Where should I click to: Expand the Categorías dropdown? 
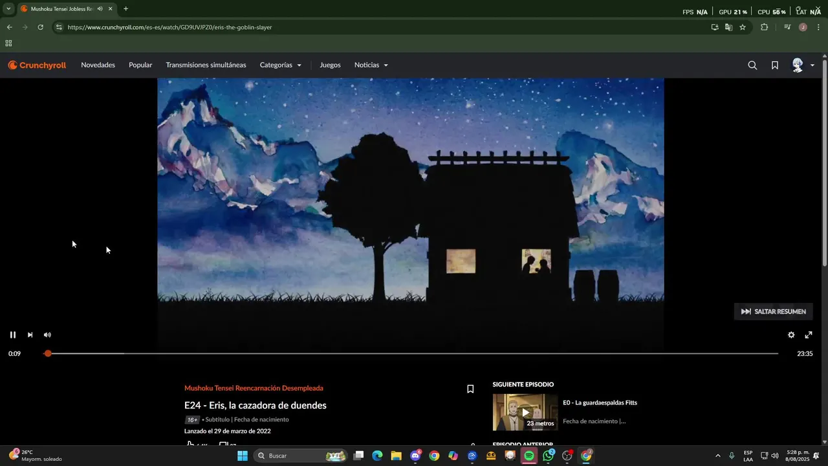[281, 65]
